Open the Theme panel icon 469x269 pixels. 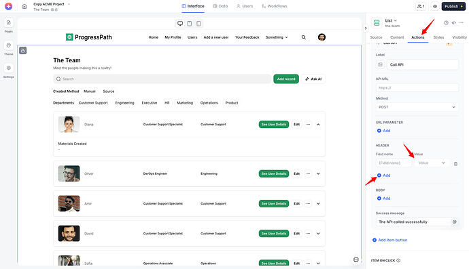tap(8, 45)
